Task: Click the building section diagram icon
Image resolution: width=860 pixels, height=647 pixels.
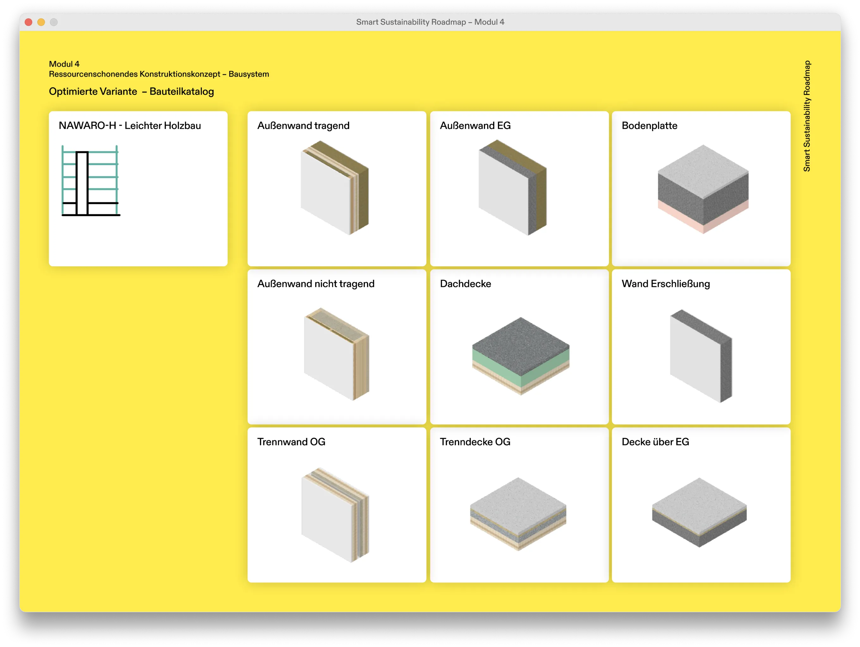Action: pos(90,181)
